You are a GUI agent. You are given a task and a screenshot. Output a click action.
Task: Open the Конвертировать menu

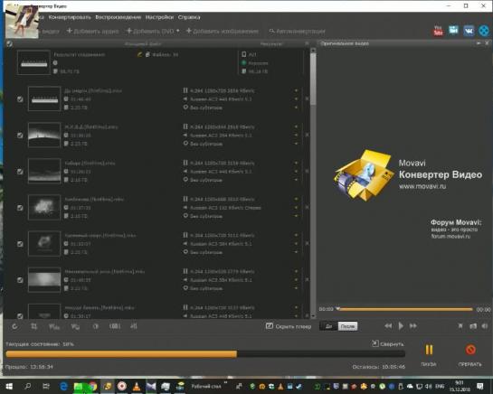point(70,17)
